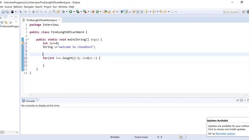Toggle Link with Editor in Package Explorer
This screenshot has height=140, width=249.
(x=6, y=23)
